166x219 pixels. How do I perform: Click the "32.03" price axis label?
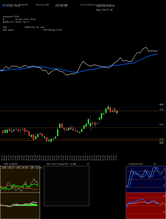[x=162, y=110]
